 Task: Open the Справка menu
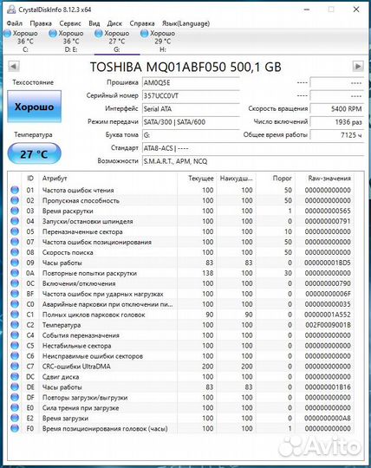pyautogui.click(x=142, y=23)
